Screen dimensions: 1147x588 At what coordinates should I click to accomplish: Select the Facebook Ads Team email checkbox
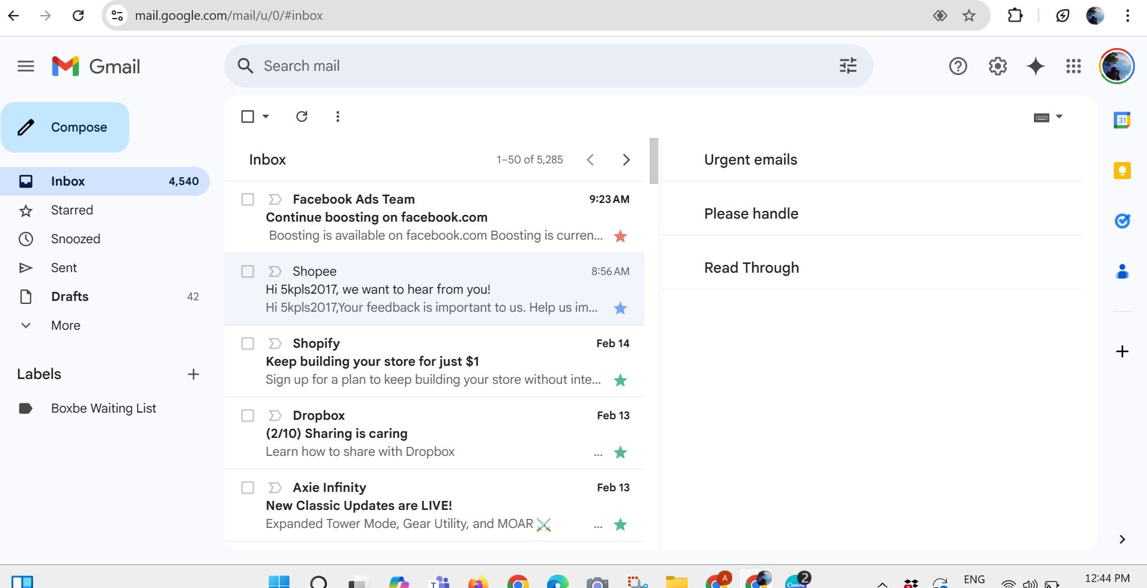pos(248,199)
